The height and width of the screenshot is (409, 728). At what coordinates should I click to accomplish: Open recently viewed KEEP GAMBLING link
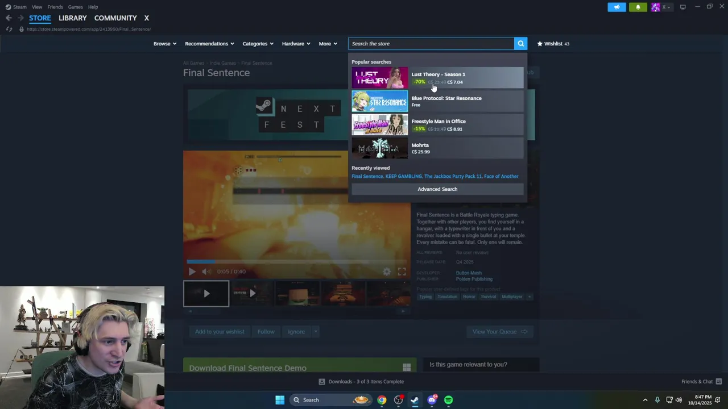(404, 177)
